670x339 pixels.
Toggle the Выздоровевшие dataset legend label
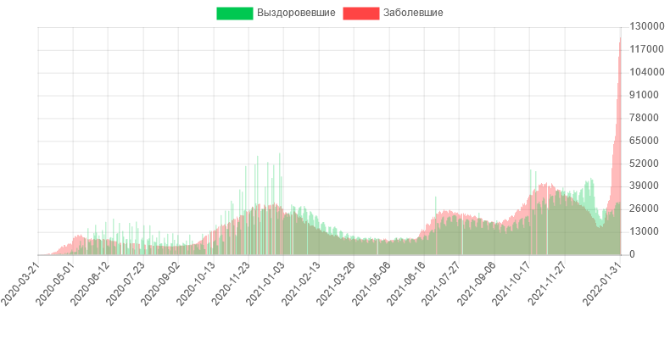click(x=296, y=14)
